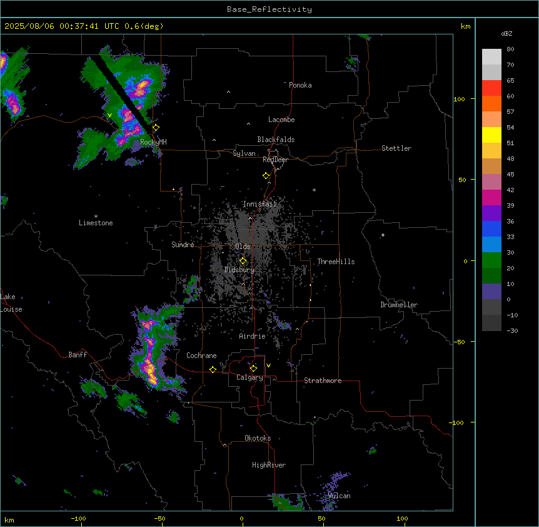
Task: Click the Strathmore label
Action: 323,381
